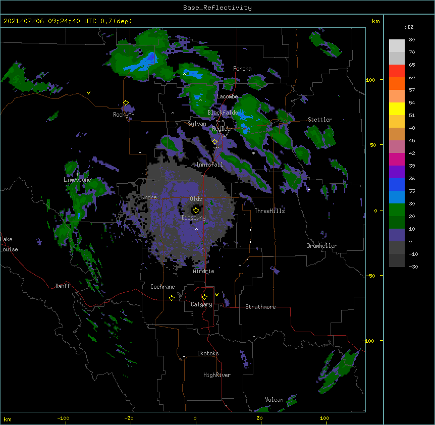The width and height of the screenshot is (435, 425).
Task: Pick the red 60-65 dBZ legend swatch
Action: 397,71
